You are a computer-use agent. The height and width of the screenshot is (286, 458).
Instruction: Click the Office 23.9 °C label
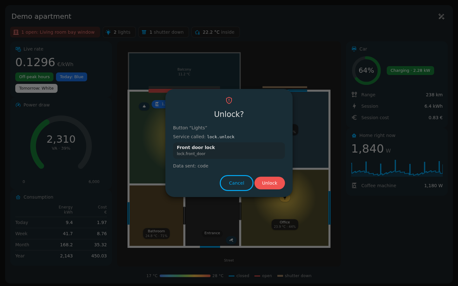[285, 224]
